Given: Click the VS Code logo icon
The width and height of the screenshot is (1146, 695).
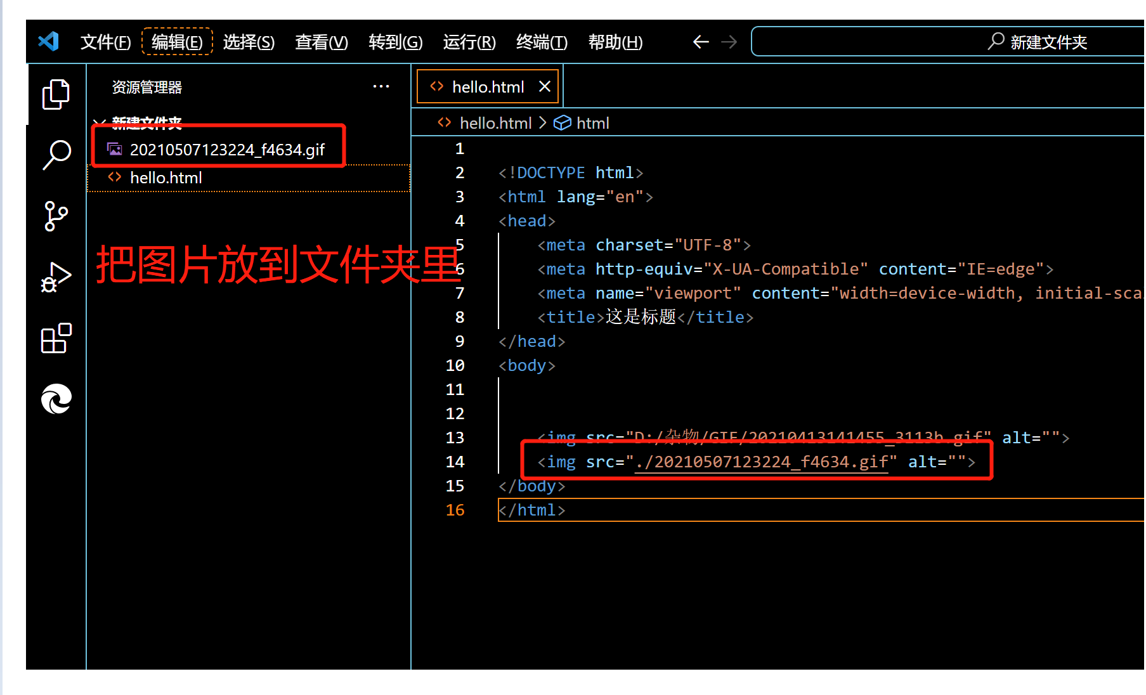Looking at the screenshot, I should coord(49,41).
